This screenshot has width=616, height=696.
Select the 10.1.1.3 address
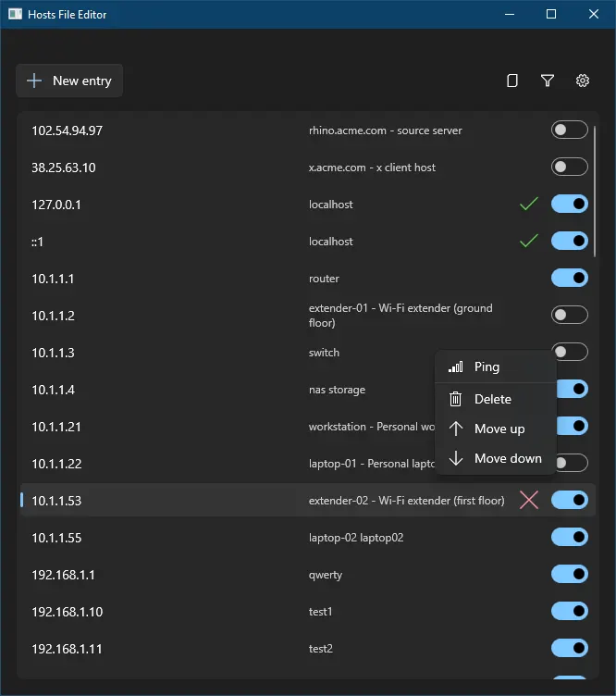[53, 353]
